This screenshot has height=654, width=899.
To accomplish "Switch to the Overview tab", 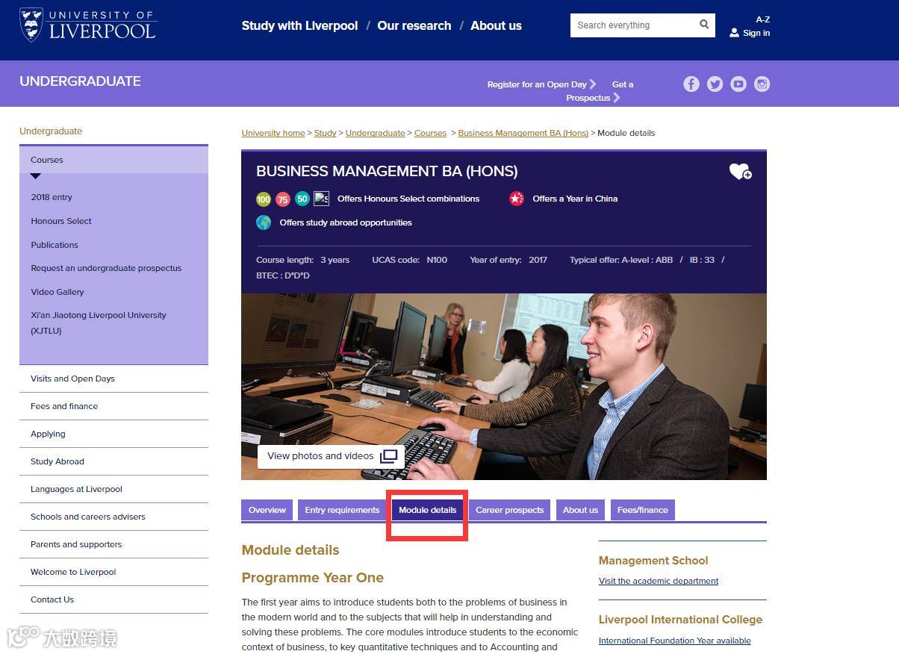I will coord(267,510).
